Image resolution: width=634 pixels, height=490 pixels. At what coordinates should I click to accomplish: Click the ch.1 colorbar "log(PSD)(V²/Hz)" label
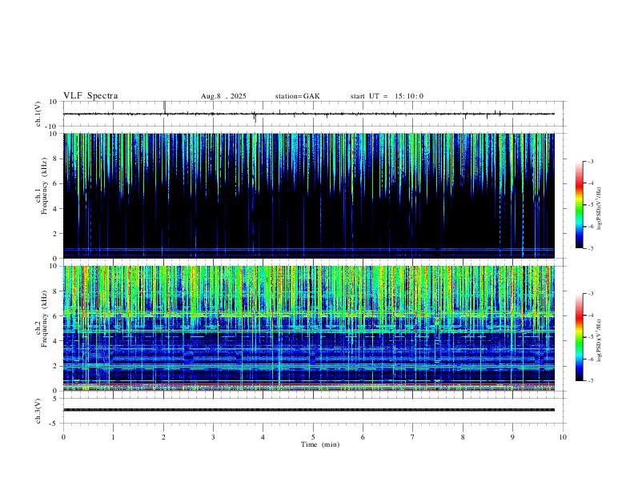[600, 209]
